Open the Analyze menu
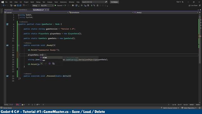Viewport: 202px width, 114px height. click(50, 2)
